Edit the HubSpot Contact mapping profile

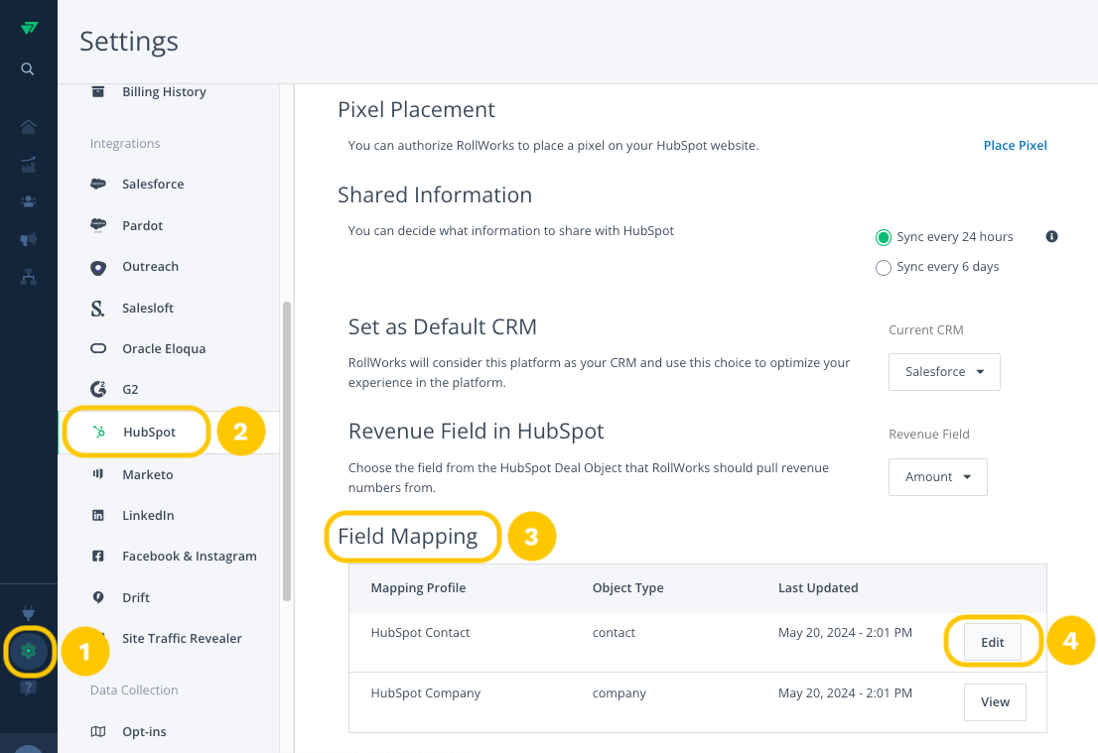[992, 642]
